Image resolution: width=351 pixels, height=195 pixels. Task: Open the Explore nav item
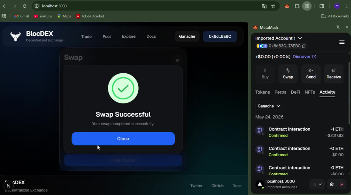[x=128, y=36]
